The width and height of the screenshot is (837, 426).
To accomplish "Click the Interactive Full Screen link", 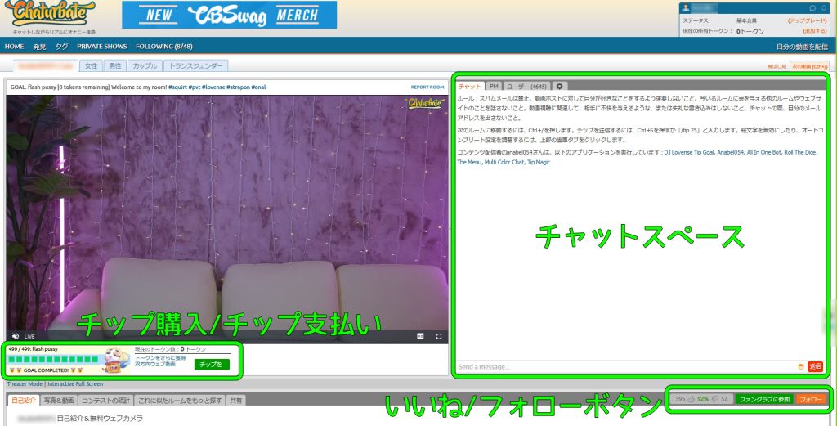I will [75, 383].
